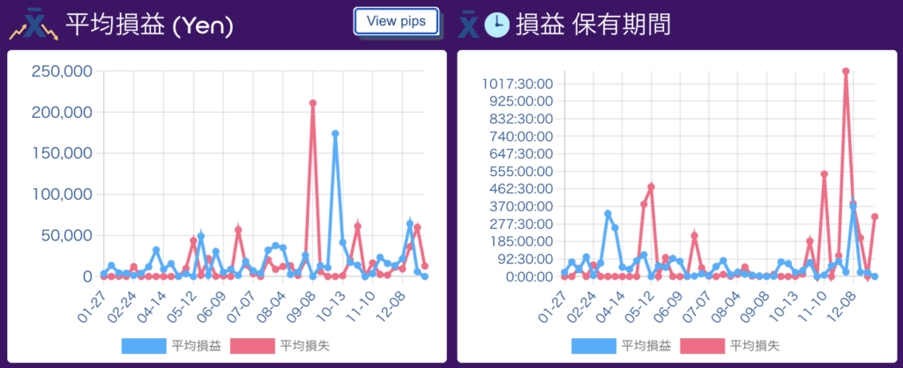Click the 平均損益 (Yen) heading
Screen dimensions: 903x368
(x=150, y=25)
